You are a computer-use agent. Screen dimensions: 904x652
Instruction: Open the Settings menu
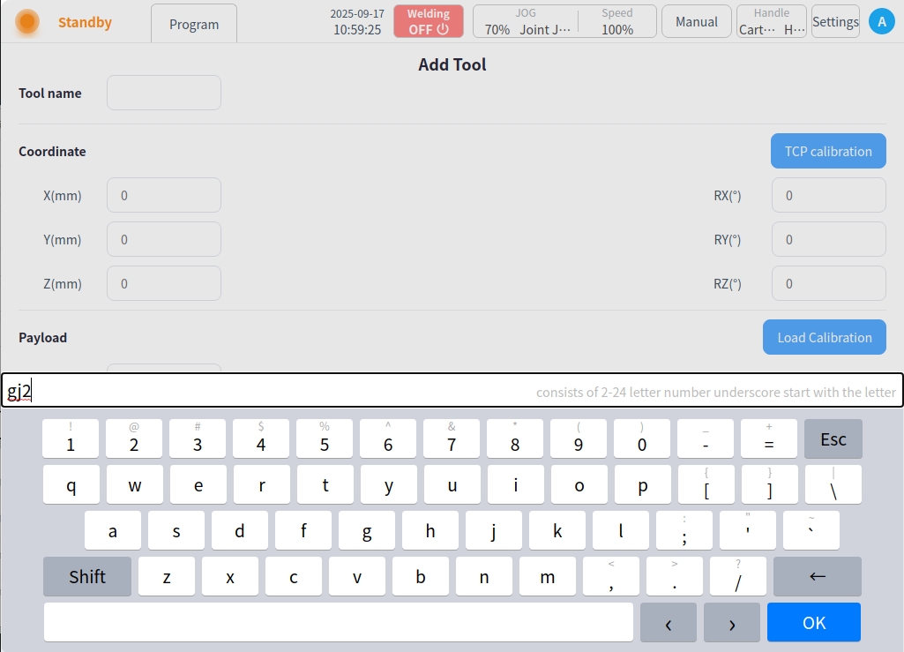[835, 22]
